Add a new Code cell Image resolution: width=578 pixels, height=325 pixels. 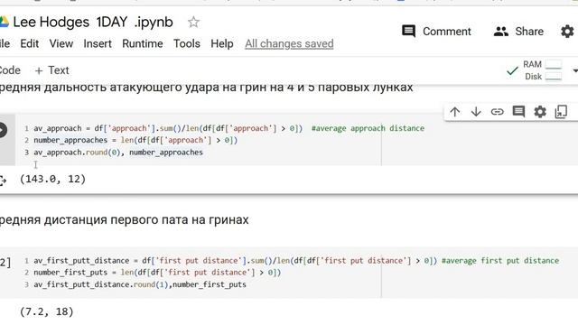10,70
